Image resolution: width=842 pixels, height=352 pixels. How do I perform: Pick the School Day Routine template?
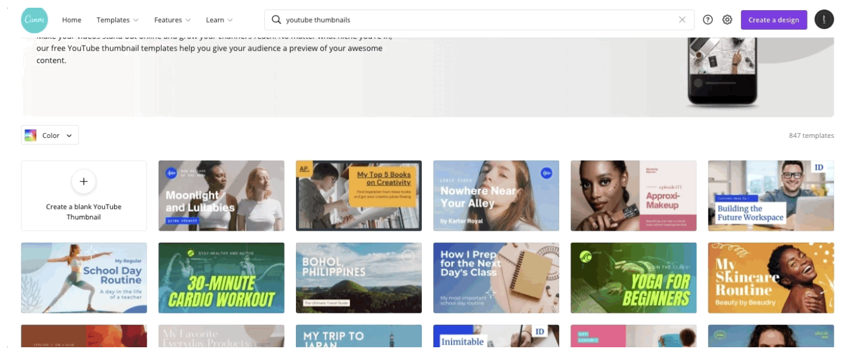click(x=84, y=278)
